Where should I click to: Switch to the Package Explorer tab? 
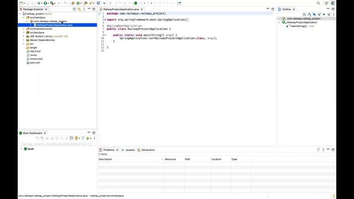coord(33,9)
